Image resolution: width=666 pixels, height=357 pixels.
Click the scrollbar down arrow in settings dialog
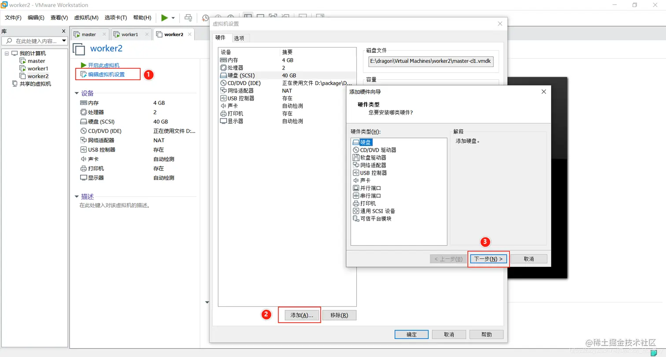[207, 302]
